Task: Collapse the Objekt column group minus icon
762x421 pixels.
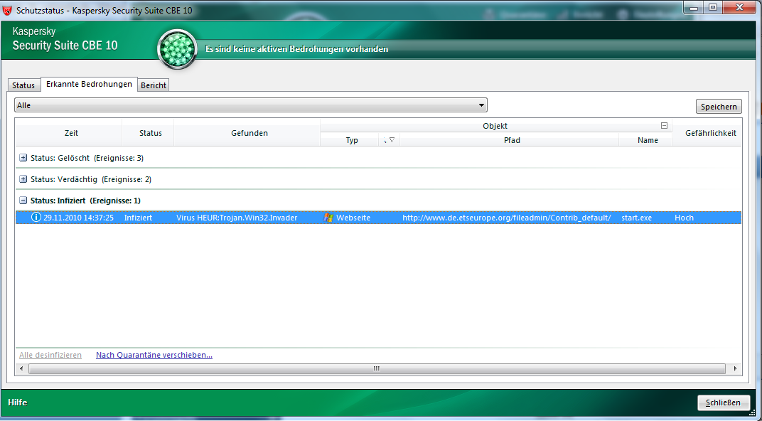Action: click(664, 125)
